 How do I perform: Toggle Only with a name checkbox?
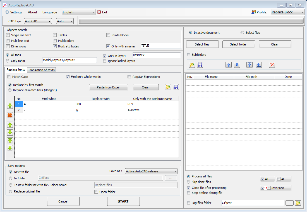click(108, 46)
